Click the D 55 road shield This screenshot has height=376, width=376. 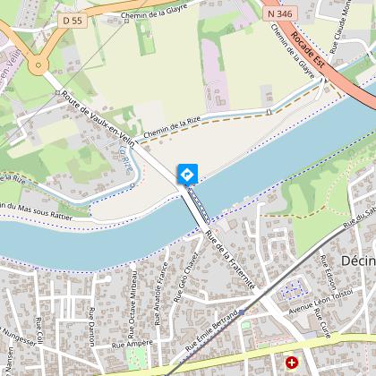[73, 21]
